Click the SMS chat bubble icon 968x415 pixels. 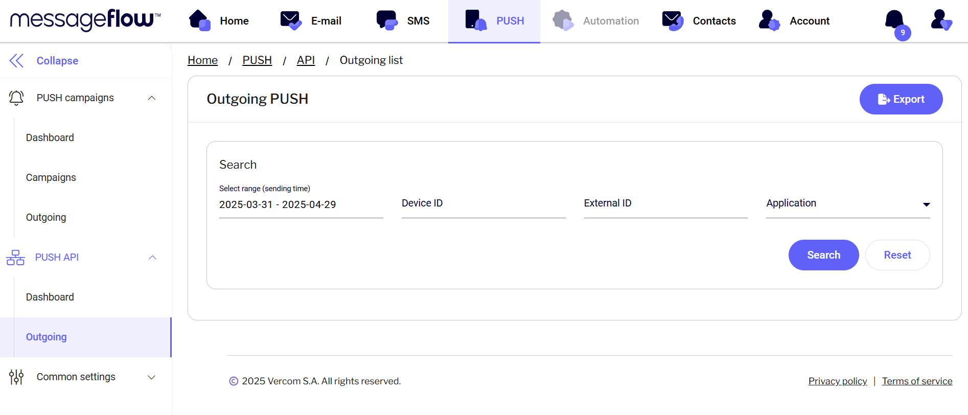(387, 20)
